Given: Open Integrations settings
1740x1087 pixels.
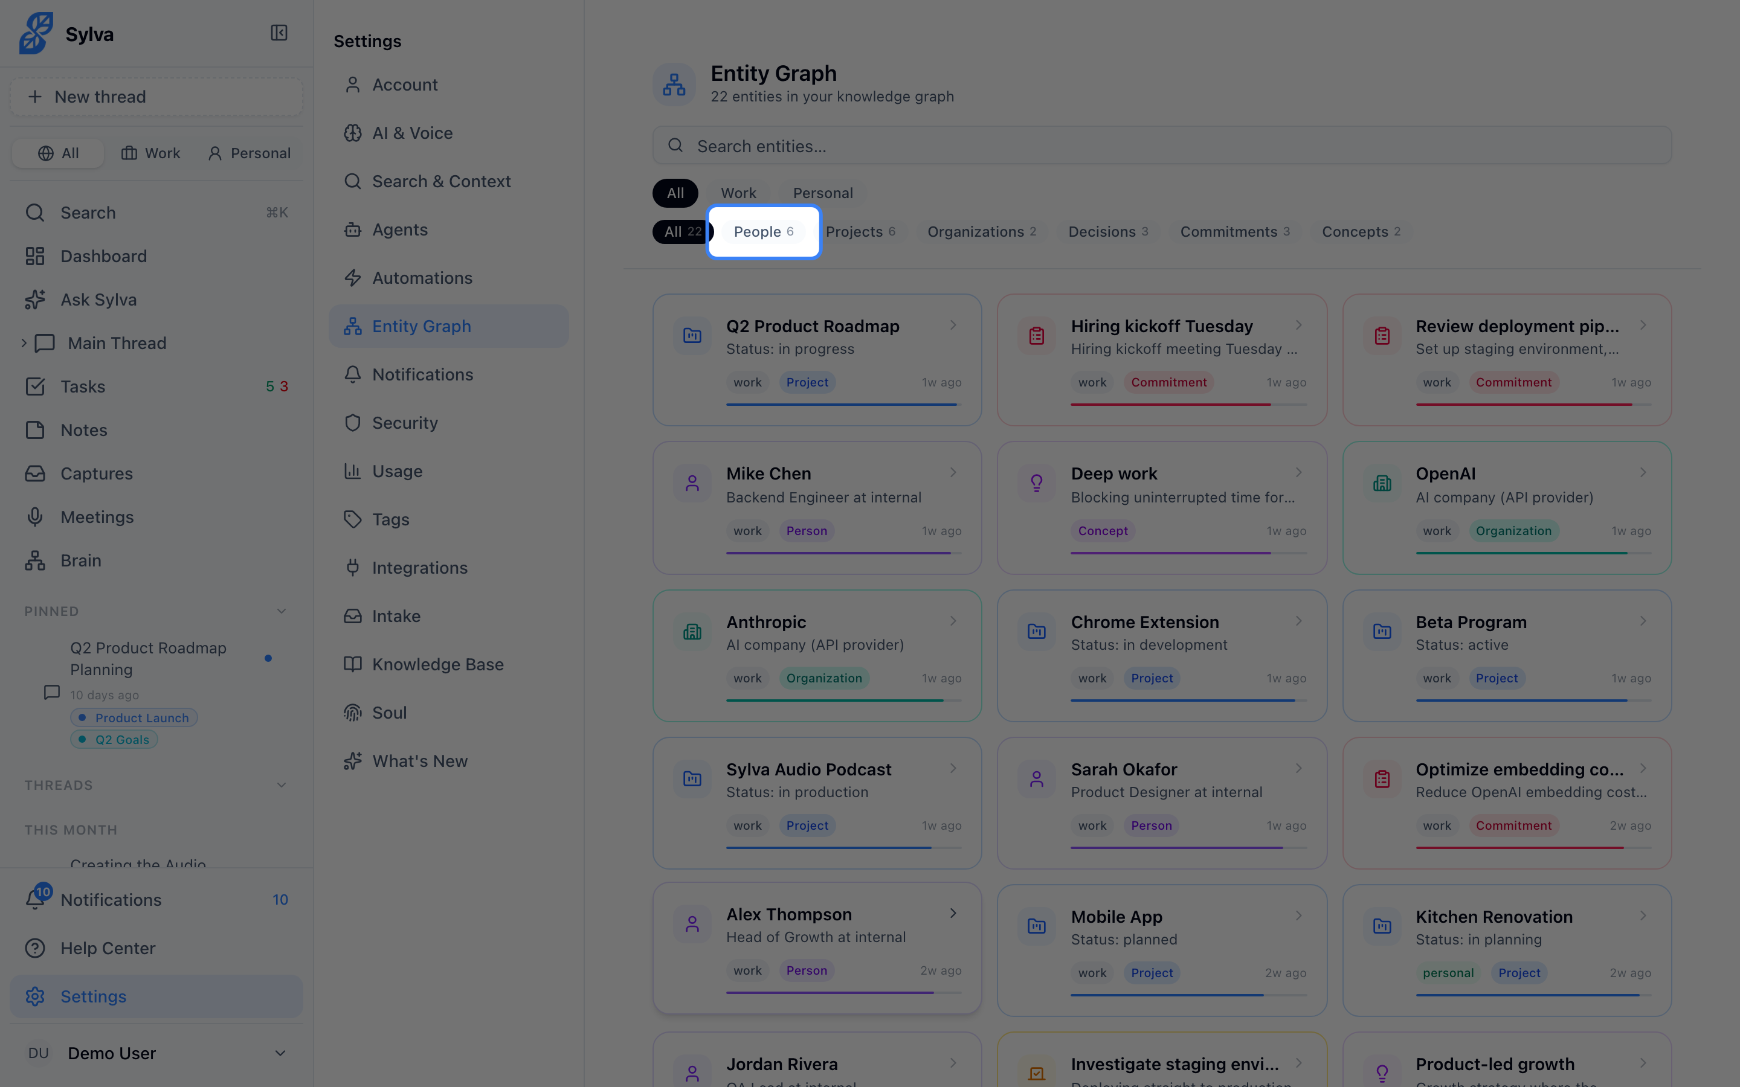Looking at the screenshot, I should 449,568.
